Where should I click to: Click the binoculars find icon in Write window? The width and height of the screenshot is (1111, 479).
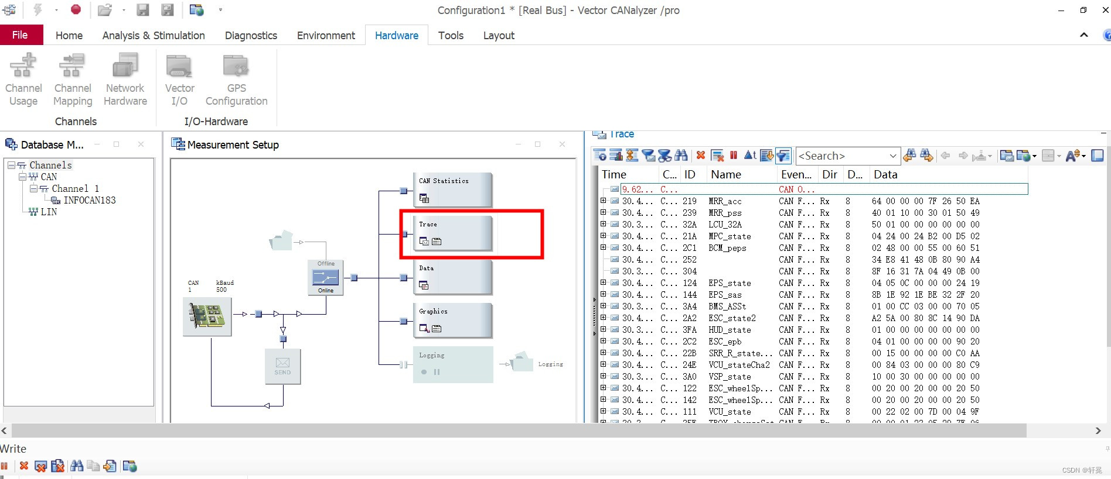[x=77, y=466]
